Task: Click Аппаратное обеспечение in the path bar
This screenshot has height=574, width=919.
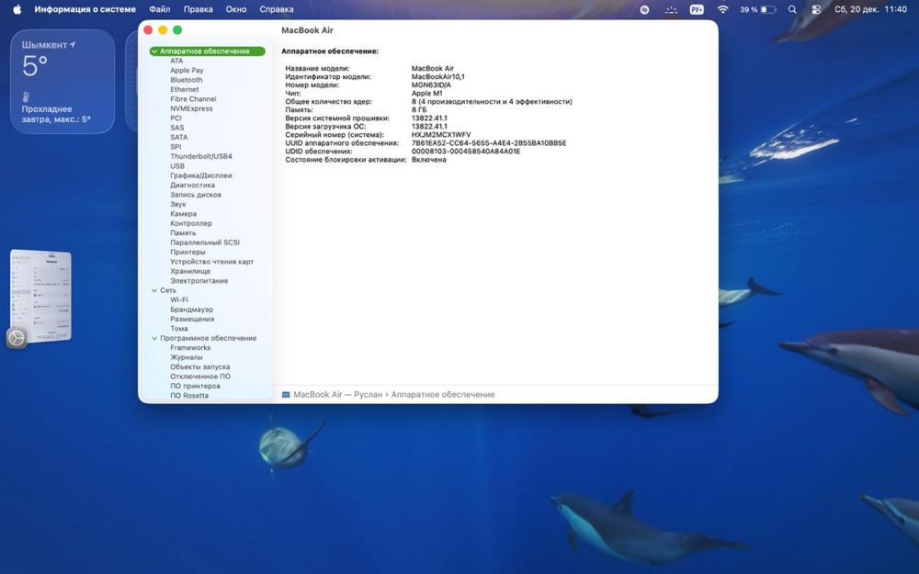Action: point(443,395)
